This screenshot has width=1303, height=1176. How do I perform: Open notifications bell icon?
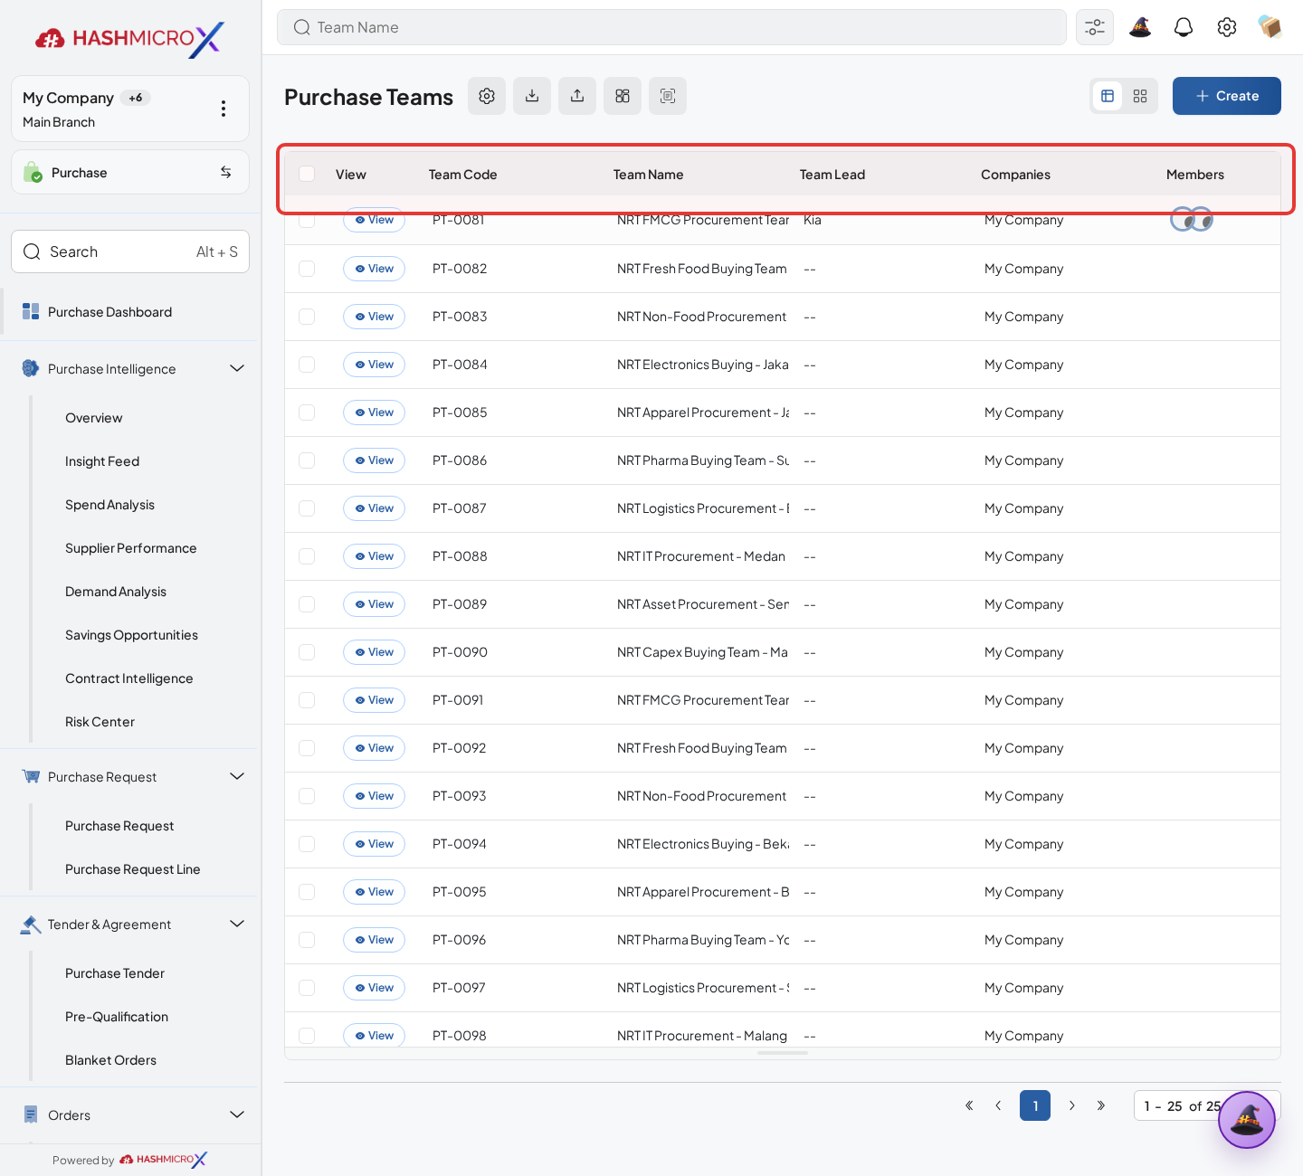coord(1183,27)
